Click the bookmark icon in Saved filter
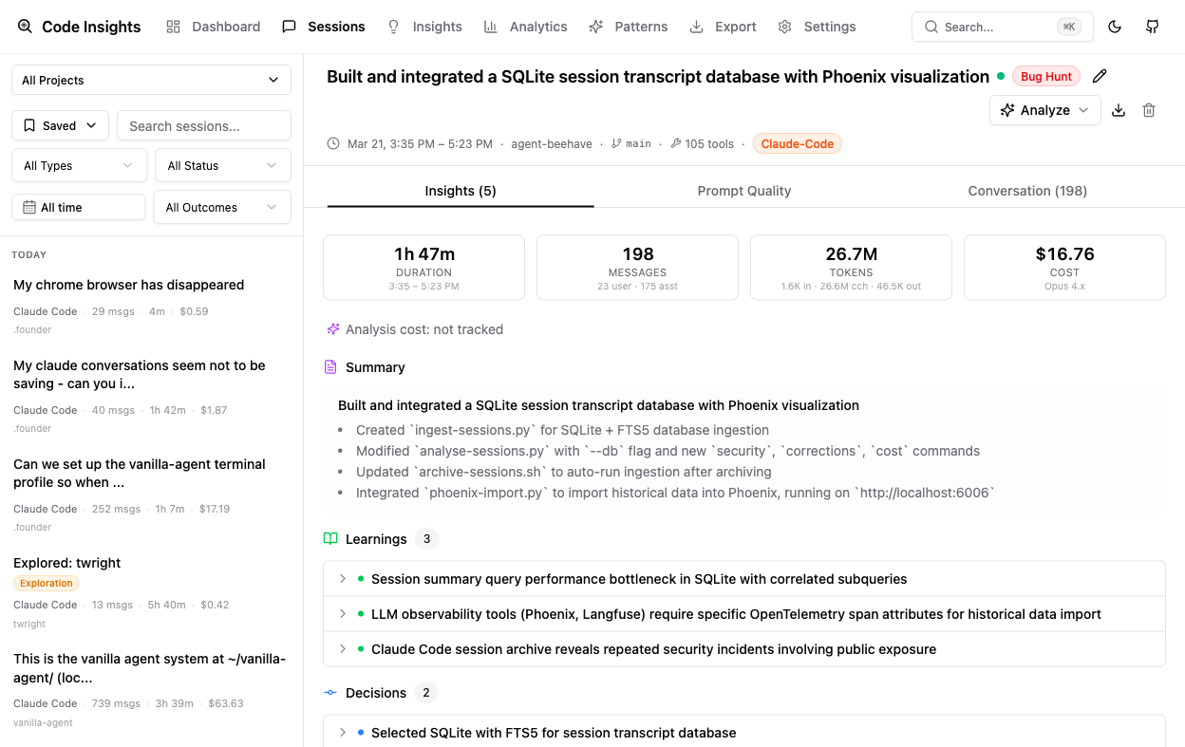1185x747 pixels. pyautogui.click(x=29, y=125)
